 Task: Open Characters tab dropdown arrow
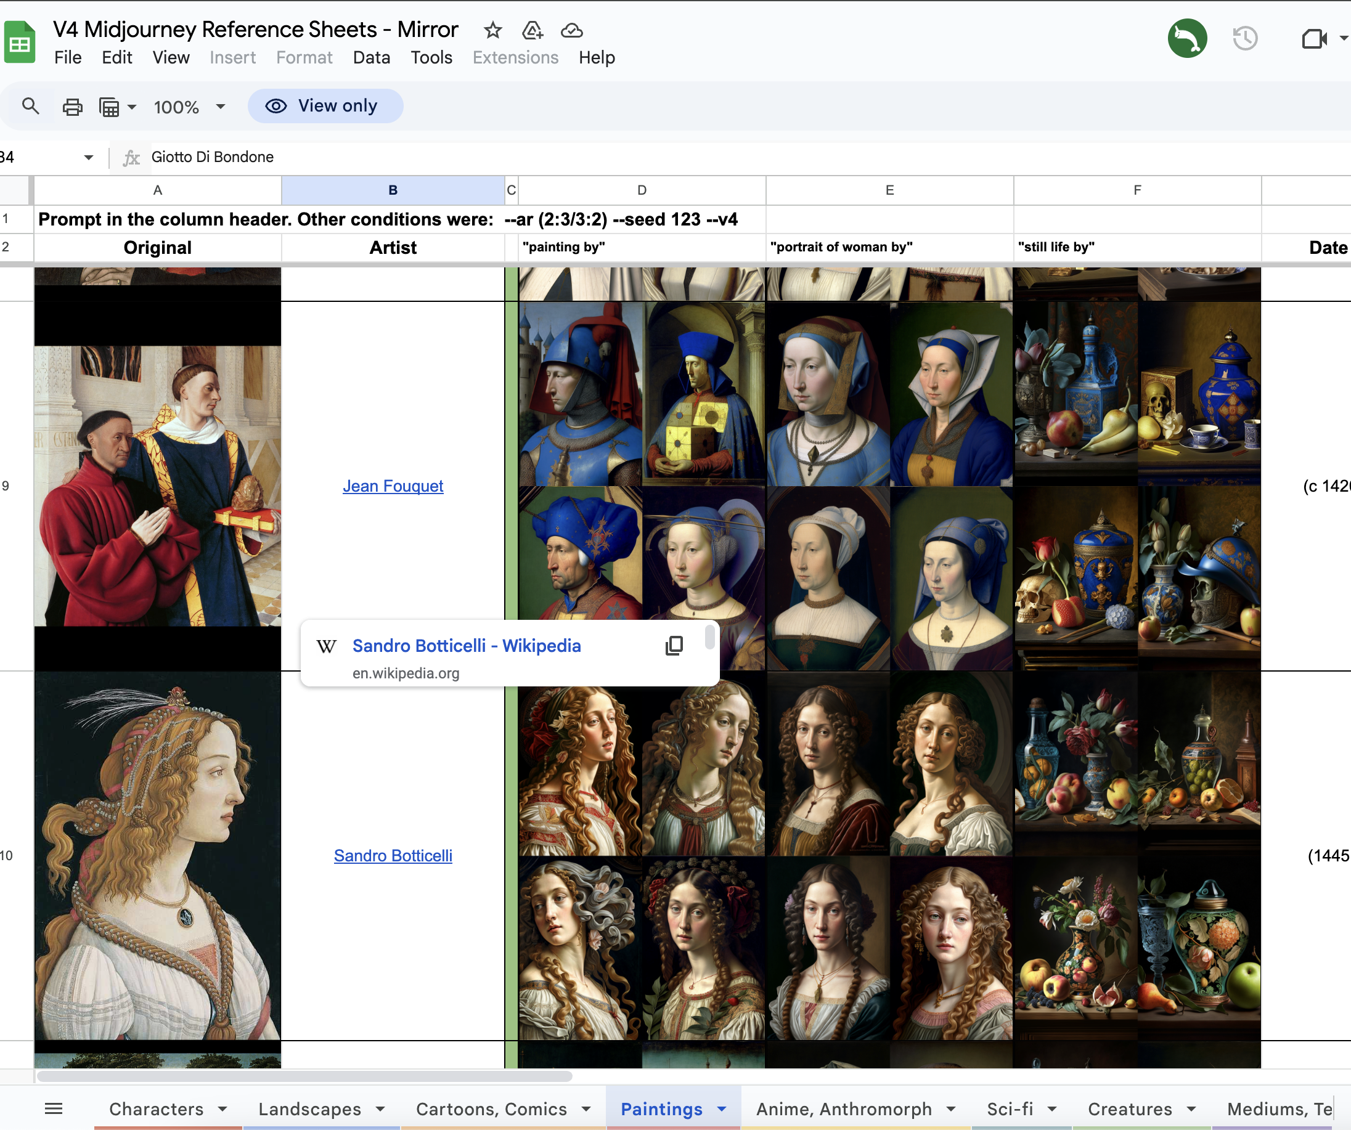[222, 1109]
